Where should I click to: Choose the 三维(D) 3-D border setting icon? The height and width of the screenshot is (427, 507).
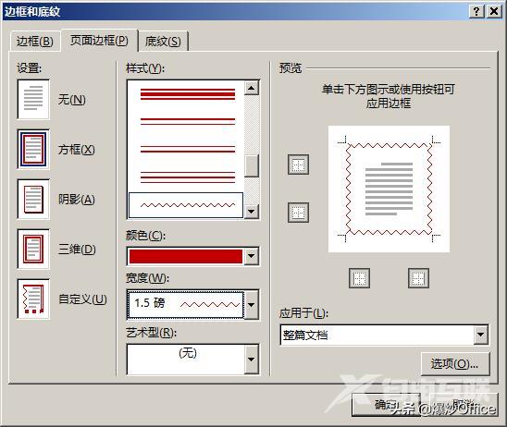33,249
